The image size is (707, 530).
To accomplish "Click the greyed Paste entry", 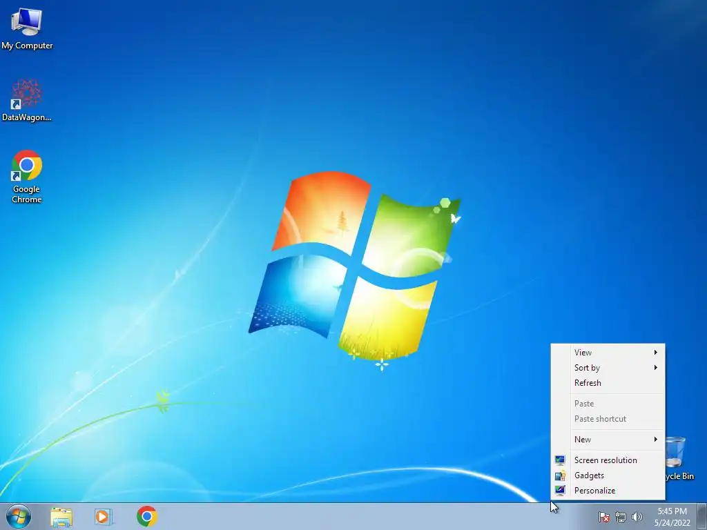I will [x=608, y=404].
